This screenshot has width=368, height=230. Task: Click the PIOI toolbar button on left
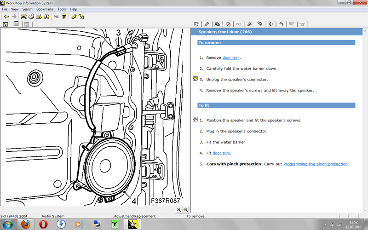(56, 17)
